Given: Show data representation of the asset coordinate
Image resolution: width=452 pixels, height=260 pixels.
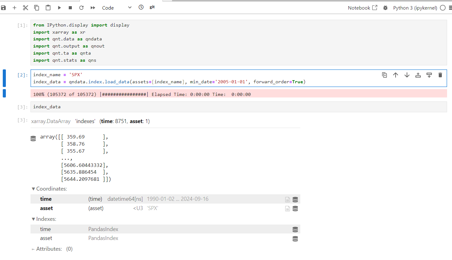Looking at the screenshot, I should click(295, 209).
